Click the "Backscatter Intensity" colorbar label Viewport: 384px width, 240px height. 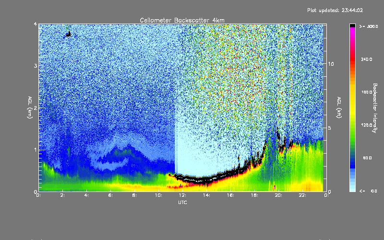pos(375,108)
